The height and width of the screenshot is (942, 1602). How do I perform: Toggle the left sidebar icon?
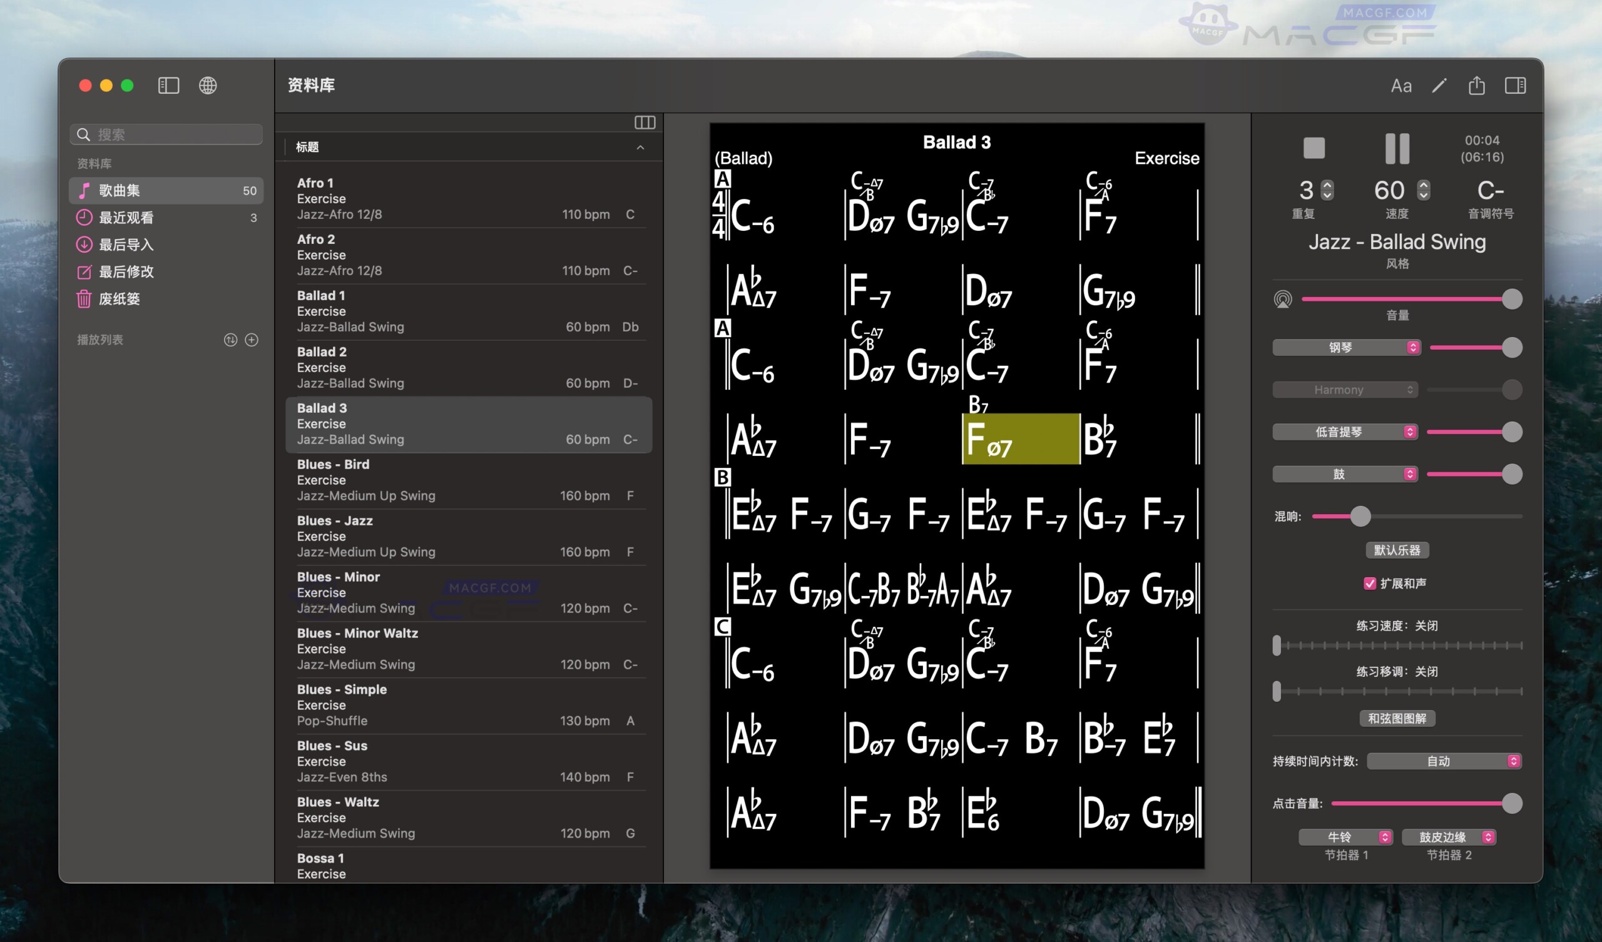point(168,85)
